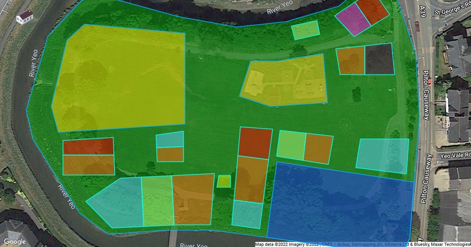Viewport: 471px width, 247px height.
Task: Select the small cyan polygon above the small orange one
Action: (x=170, y=140)
